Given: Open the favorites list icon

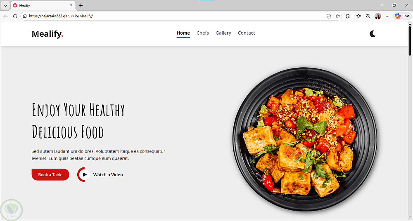Looking at the screenshot, I should point(358,16).
